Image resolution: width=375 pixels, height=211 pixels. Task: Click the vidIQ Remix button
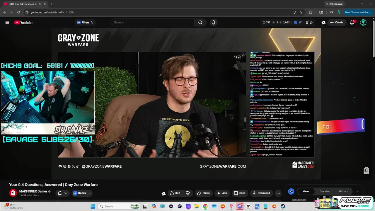pyautogui.click(x=80, y=193)
